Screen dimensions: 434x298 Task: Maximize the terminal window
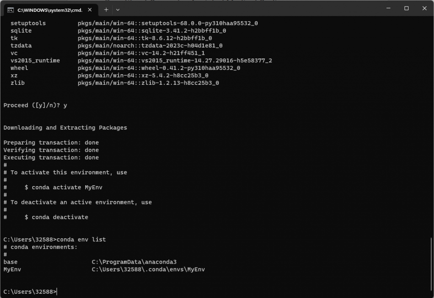406,8
